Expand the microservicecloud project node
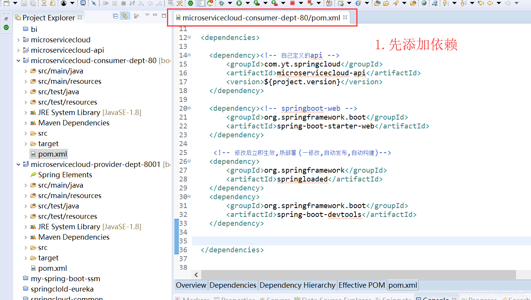 pos(18,40)
